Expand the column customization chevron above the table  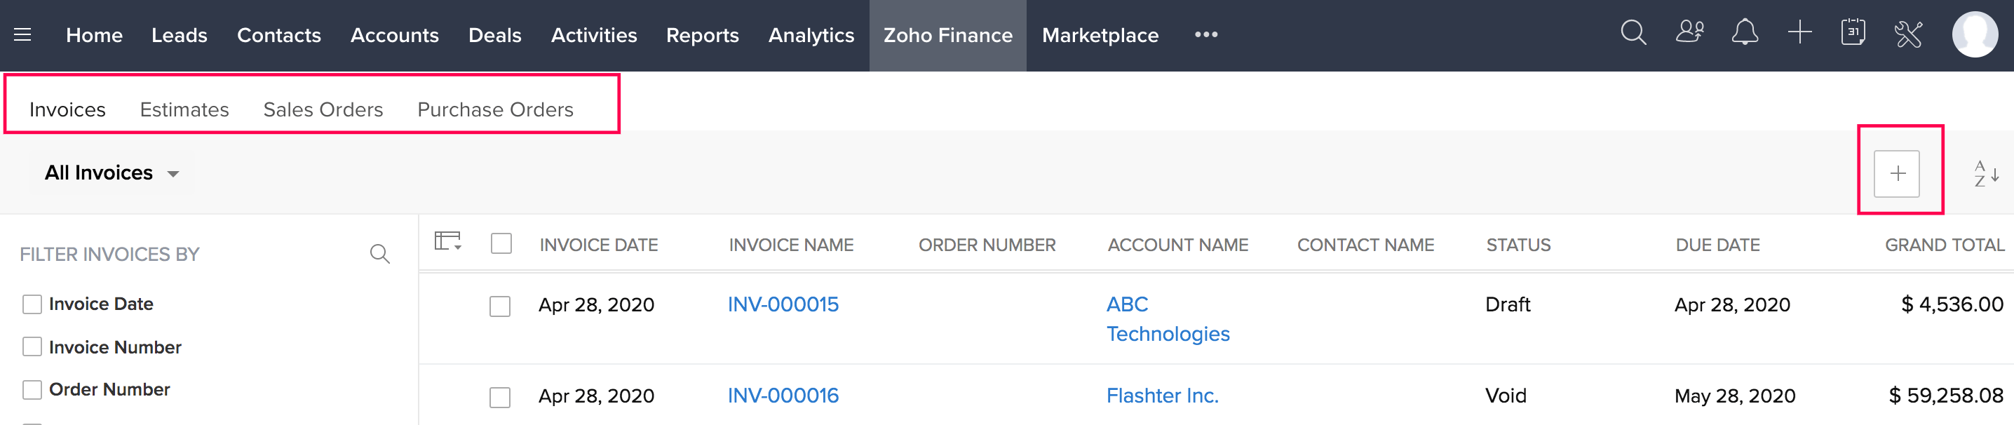click(x=448, y=244)
